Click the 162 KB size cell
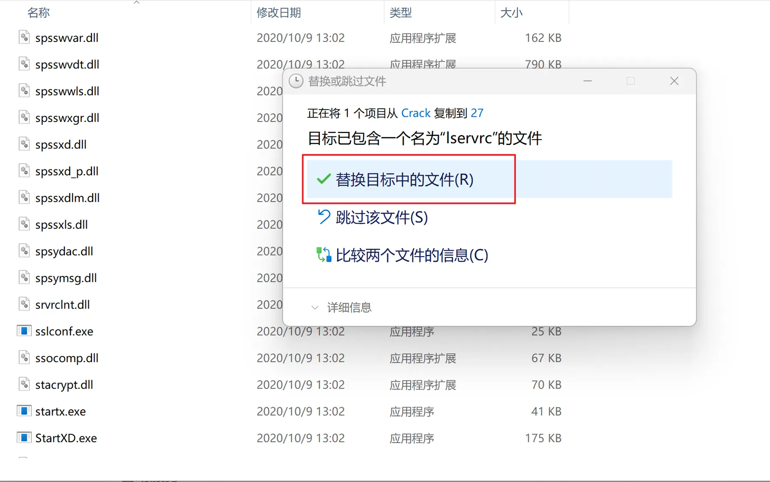The height and width of the screenshot is (482, 770). (543, 38)
